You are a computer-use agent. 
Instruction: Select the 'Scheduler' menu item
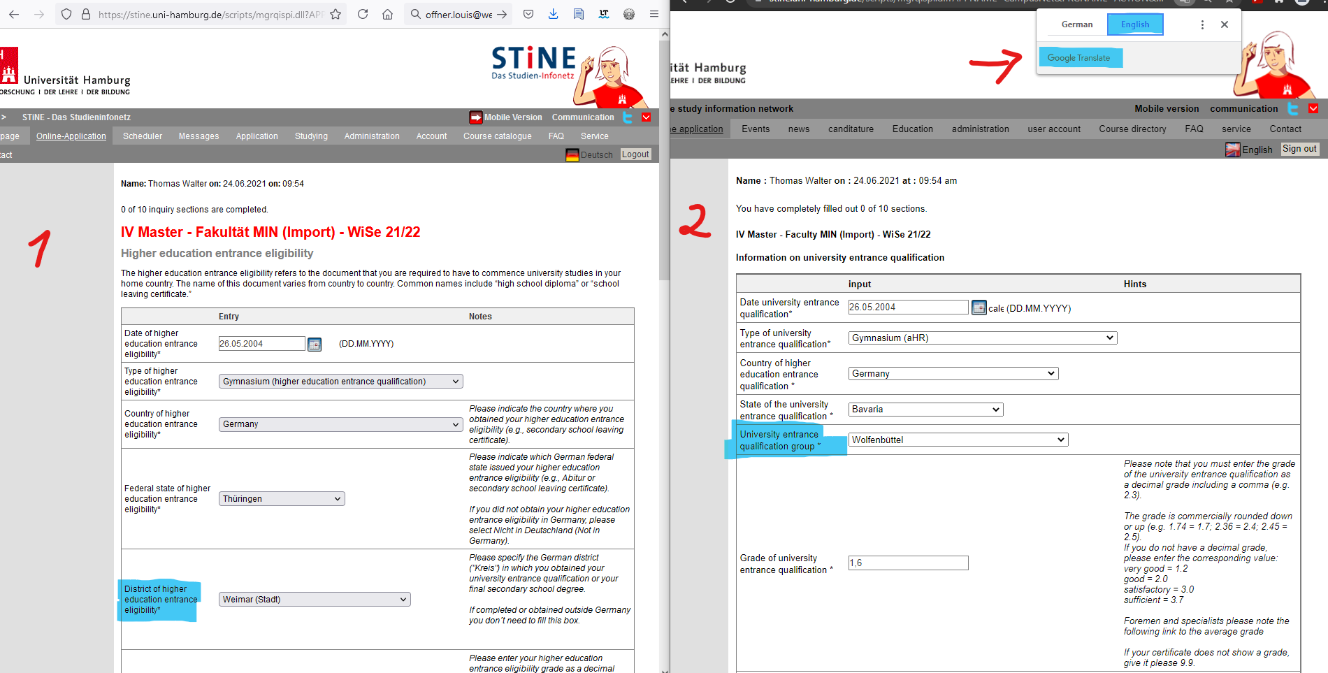142,136
